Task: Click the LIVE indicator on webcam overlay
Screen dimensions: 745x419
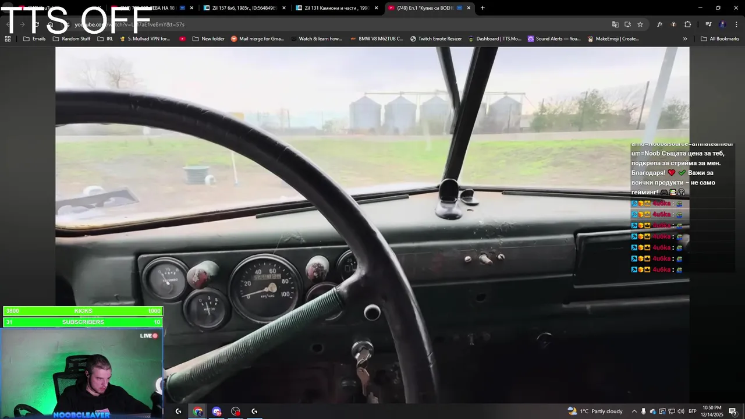Action: (149, 336)
